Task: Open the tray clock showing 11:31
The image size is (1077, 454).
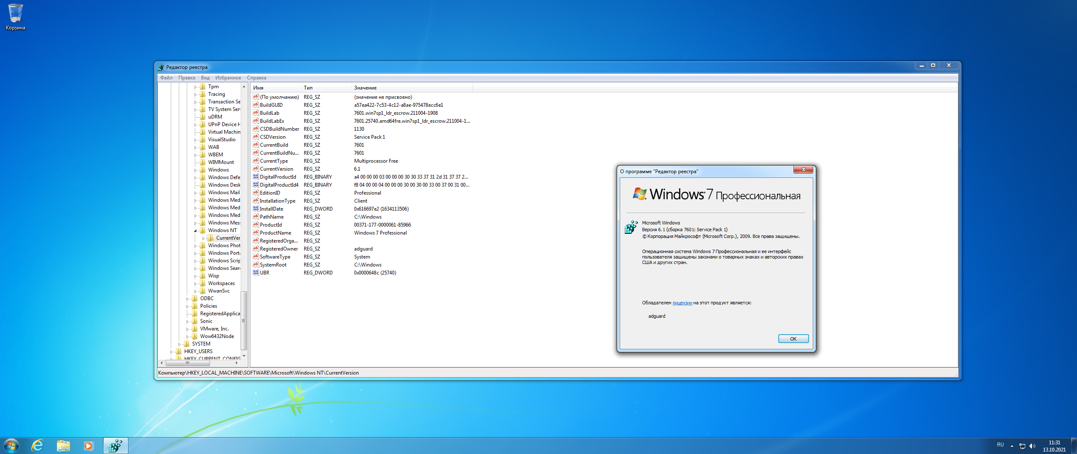Action: [1054, 446]
